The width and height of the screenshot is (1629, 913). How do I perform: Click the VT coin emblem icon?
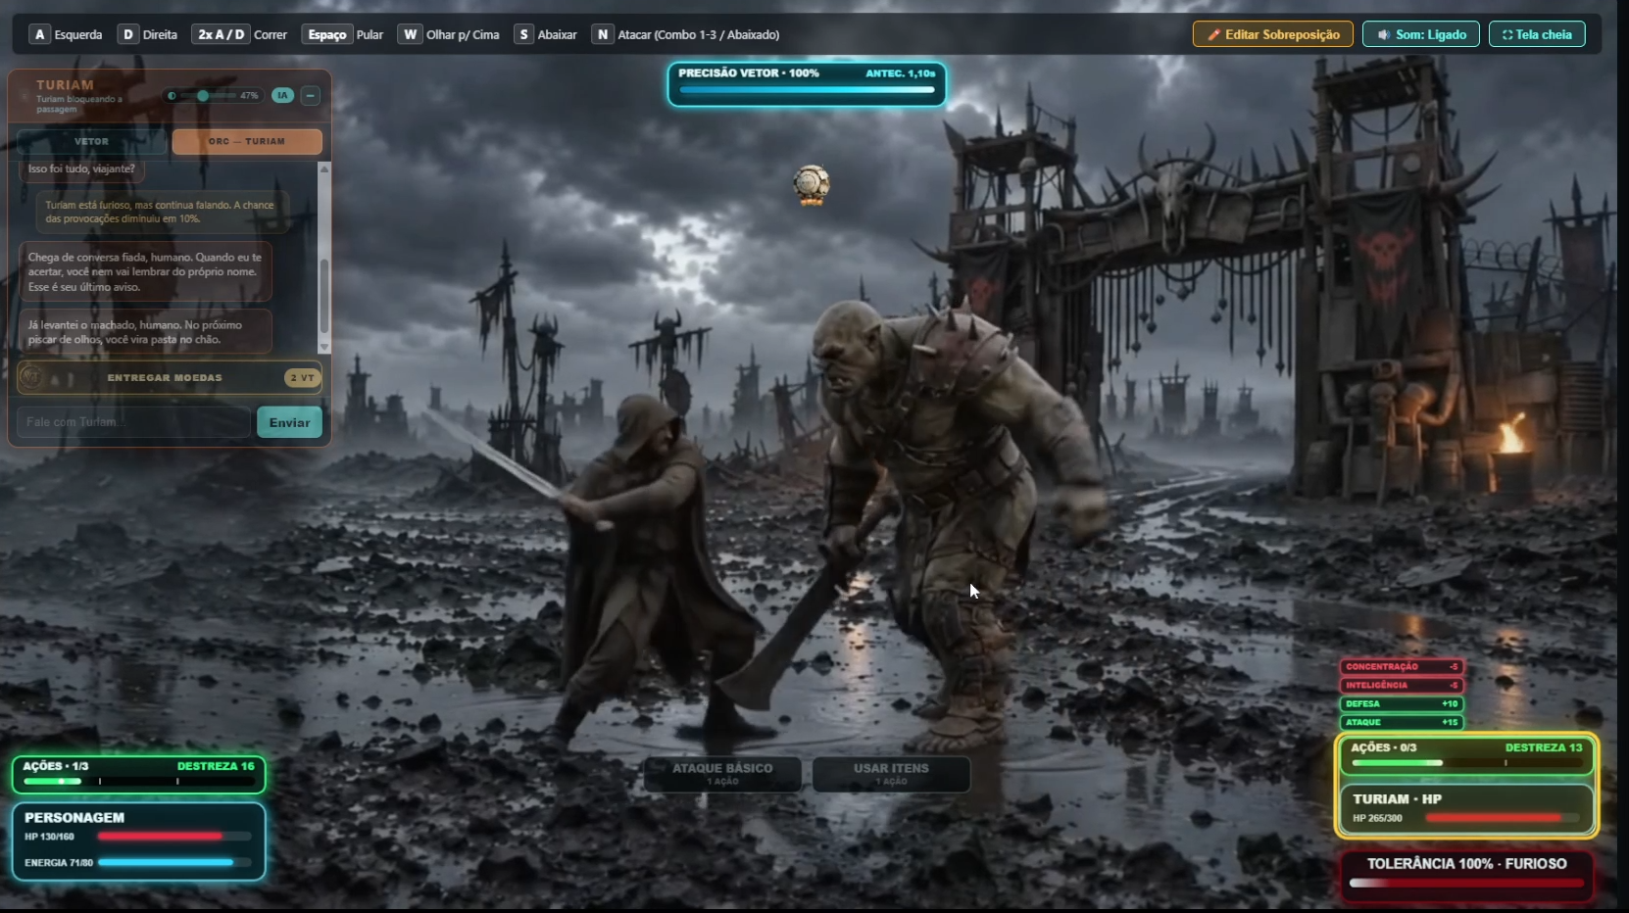click(31, 377)
